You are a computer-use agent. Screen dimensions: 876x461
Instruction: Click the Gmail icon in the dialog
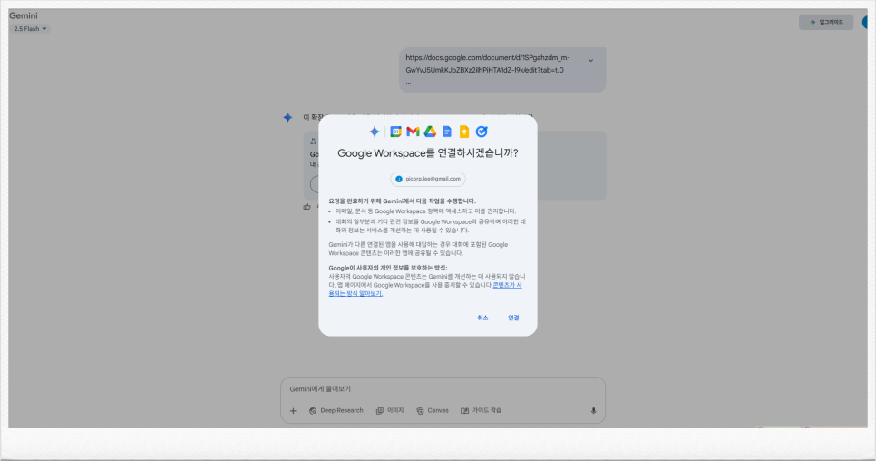413,132
